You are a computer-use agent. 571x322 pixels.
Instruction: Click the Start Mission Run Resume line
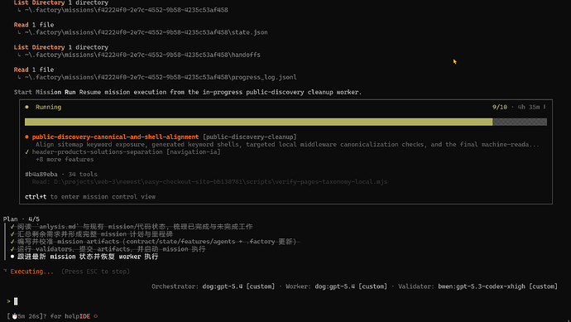[x=188, y=92]
